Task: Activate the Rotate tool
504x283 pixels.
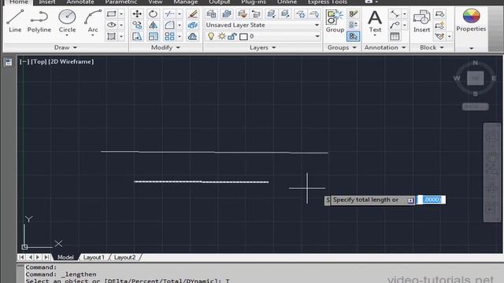Action: tap(153, 14)
